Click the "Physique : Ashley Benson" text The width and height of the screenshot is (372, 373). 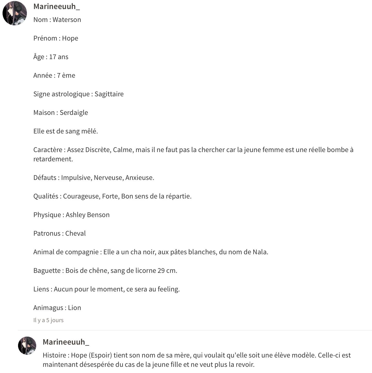(x=71, y=215)
